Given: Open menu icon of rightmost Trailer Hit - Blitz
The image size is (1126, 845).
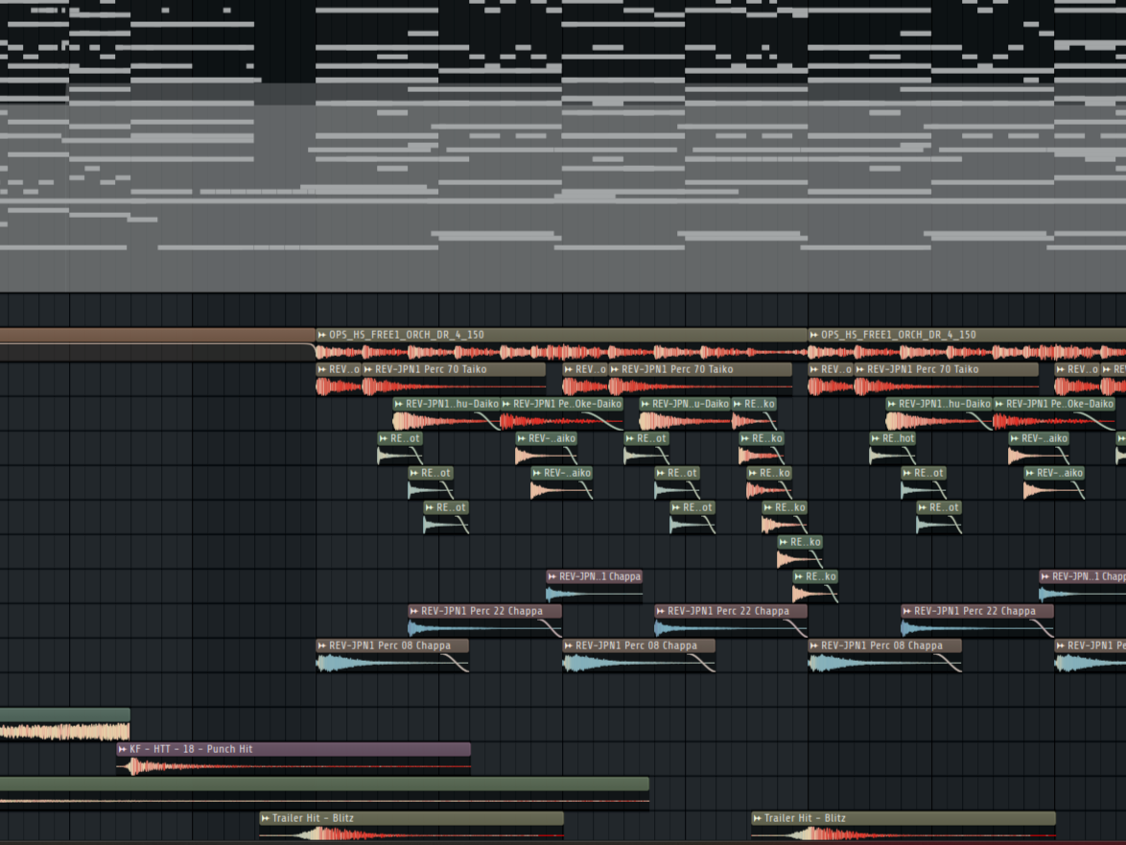Looking at the screenshot, I should [x=758, y=818].
